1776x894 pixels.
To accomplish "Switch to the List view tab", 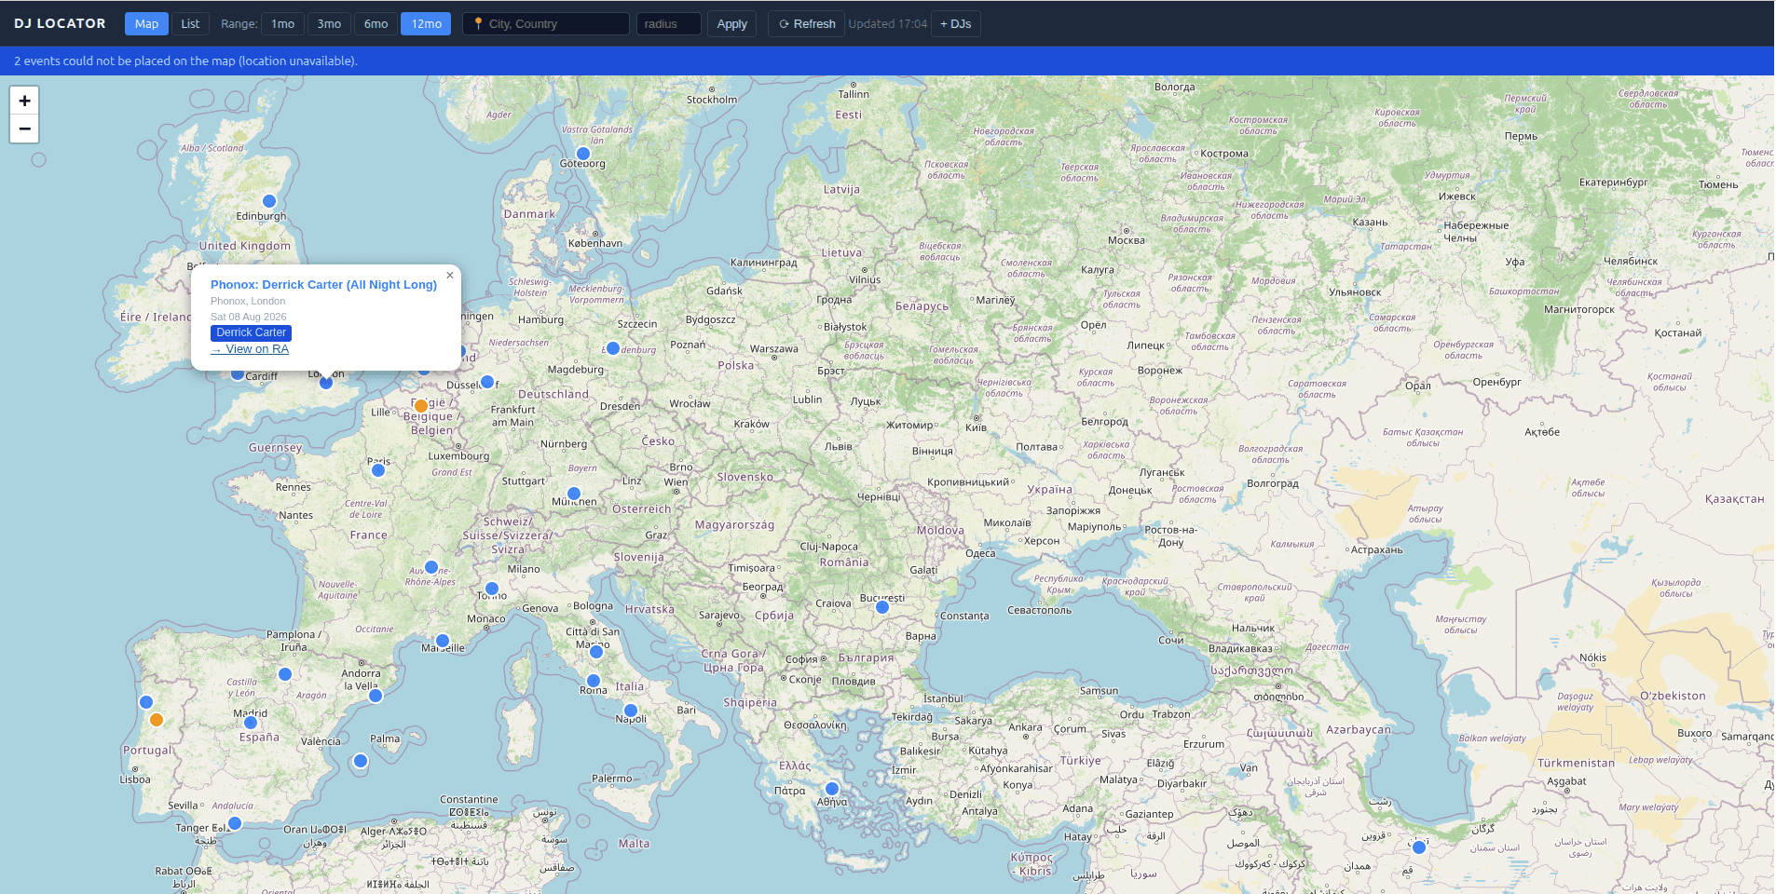I will 190,24.
